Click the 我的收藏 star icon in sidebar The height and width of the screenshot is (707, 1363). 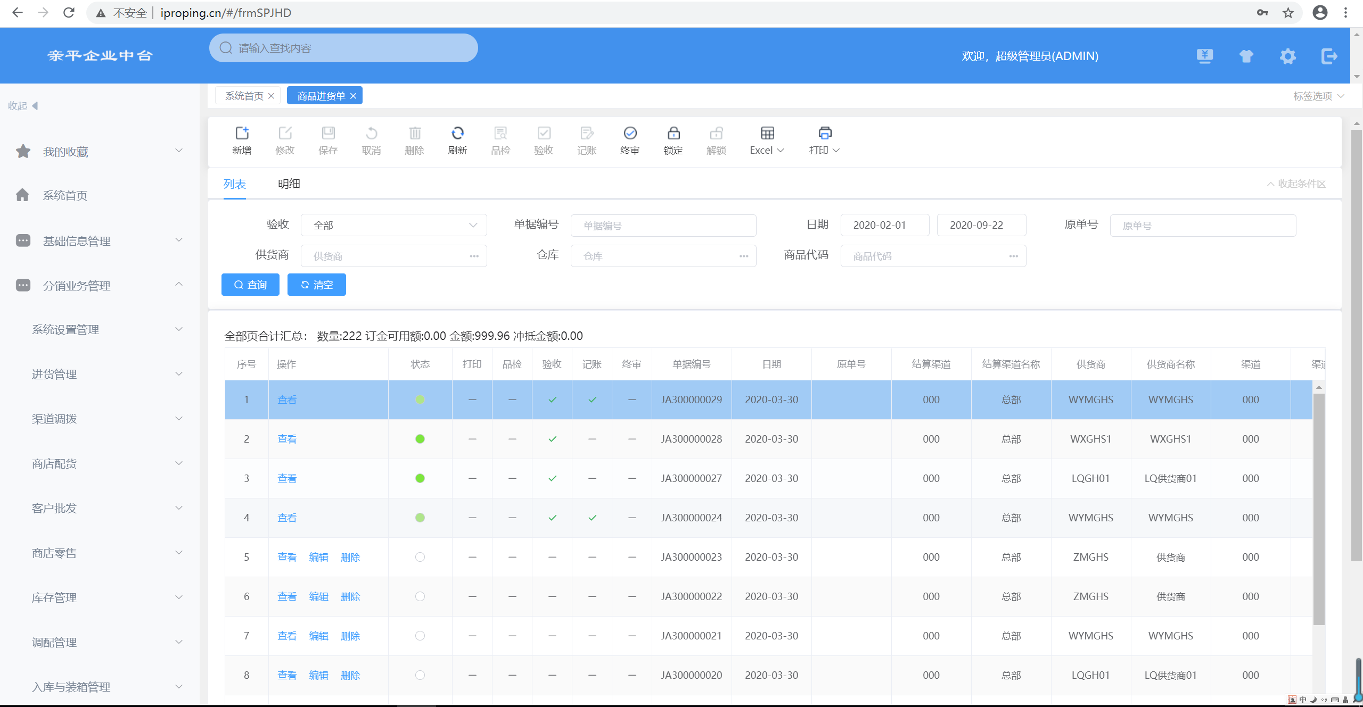pos(23,152)
